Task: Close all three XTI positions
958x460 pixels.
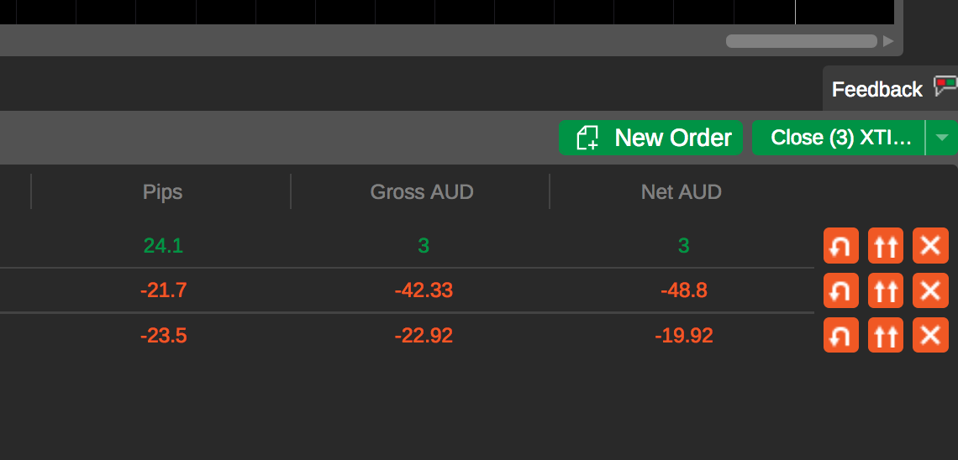Action: [x=839, y=138]
